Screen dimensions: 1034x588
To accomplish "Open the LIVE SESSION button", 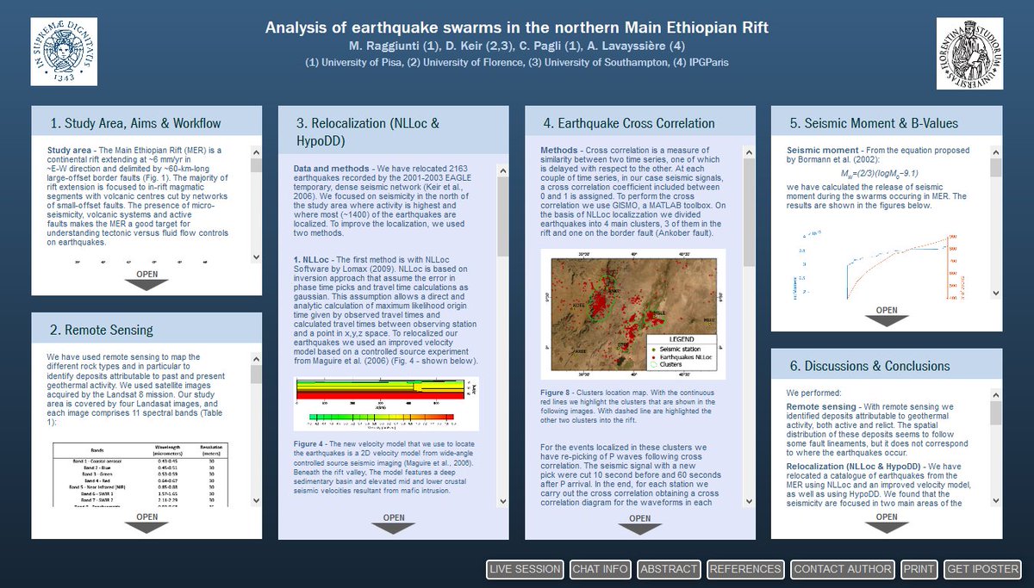I will [x=525, y=569].
